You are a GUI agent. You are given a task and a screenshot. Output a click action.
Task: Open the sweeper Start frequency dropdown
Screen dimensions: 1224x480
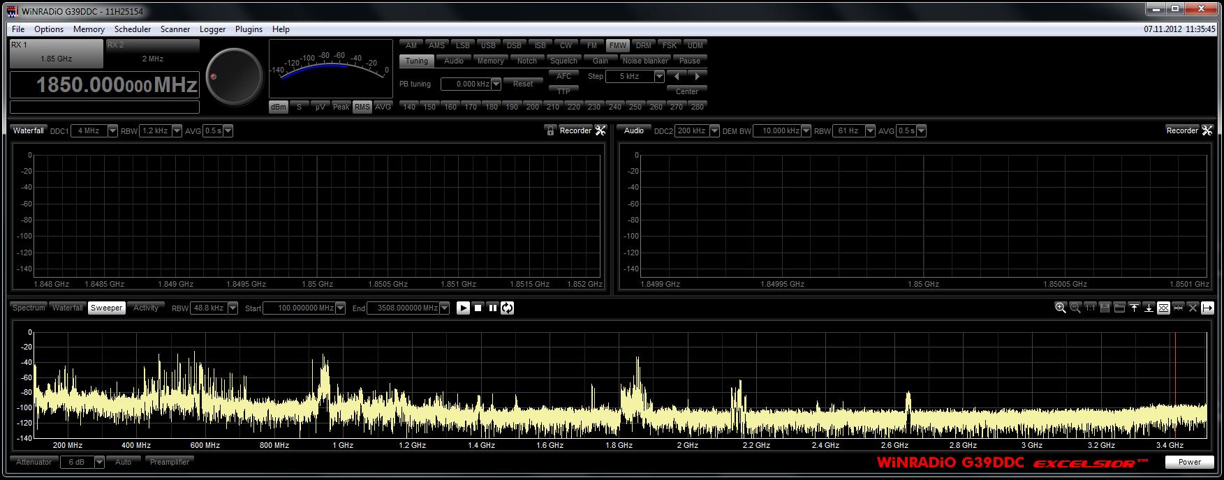coord(340,308)
